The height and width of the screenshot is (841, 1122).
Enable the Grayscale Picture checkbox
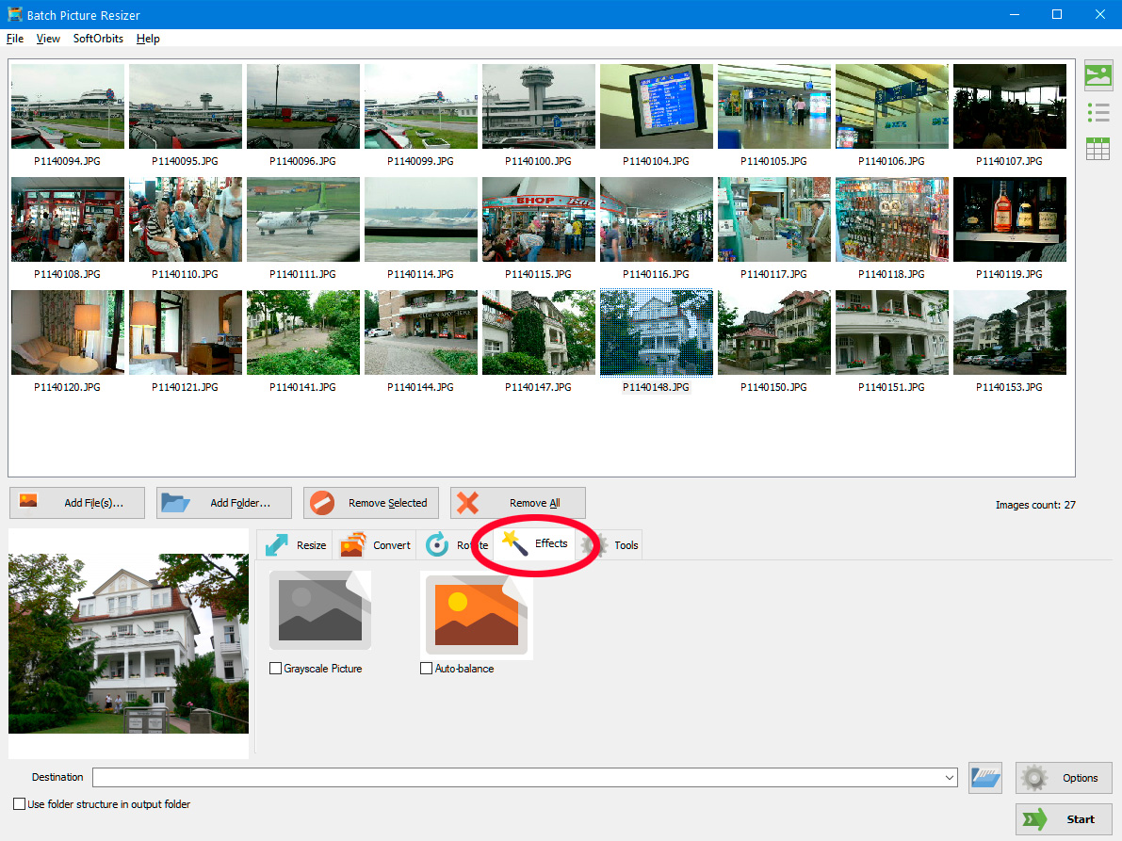point(276,669)
